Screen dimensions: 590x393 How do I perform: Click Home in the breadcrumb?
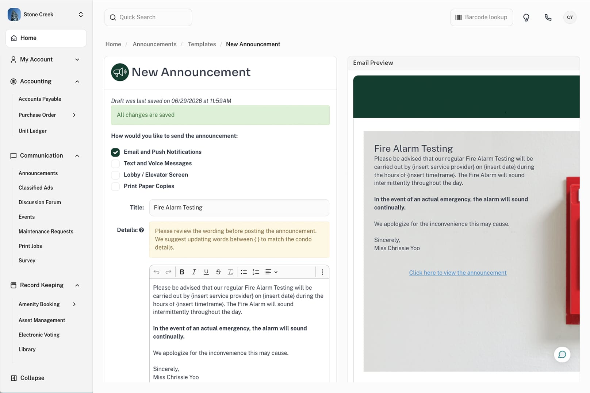[113, 44]
